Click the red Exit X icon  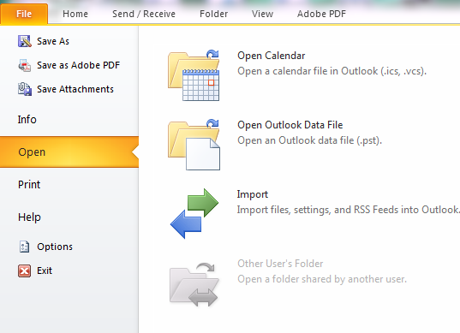24,271
